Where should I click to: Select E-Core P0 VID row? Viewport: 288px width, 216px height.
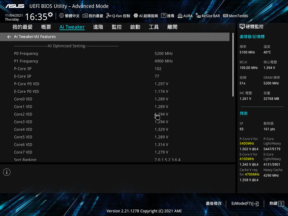[x=115, y=91]
